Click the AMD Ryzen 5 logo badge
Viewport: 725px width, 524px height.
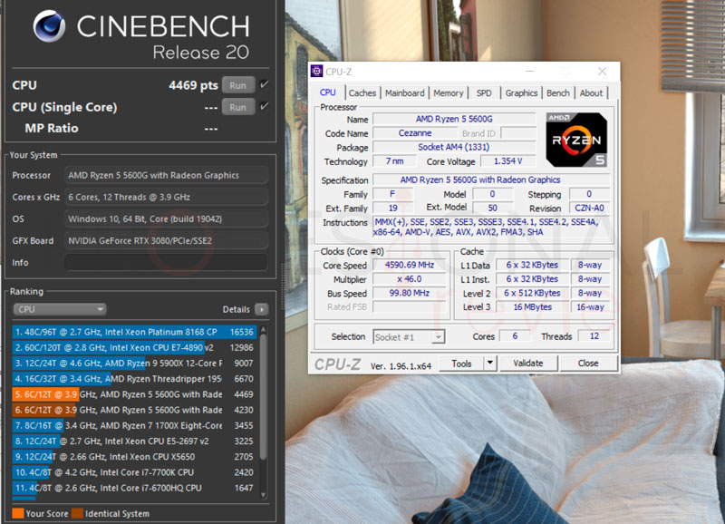(x=576, y=140)
